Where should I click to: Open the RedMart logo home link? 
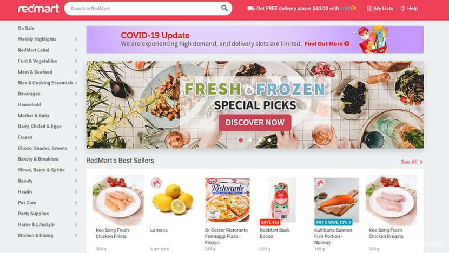click(x=38, y=9)
